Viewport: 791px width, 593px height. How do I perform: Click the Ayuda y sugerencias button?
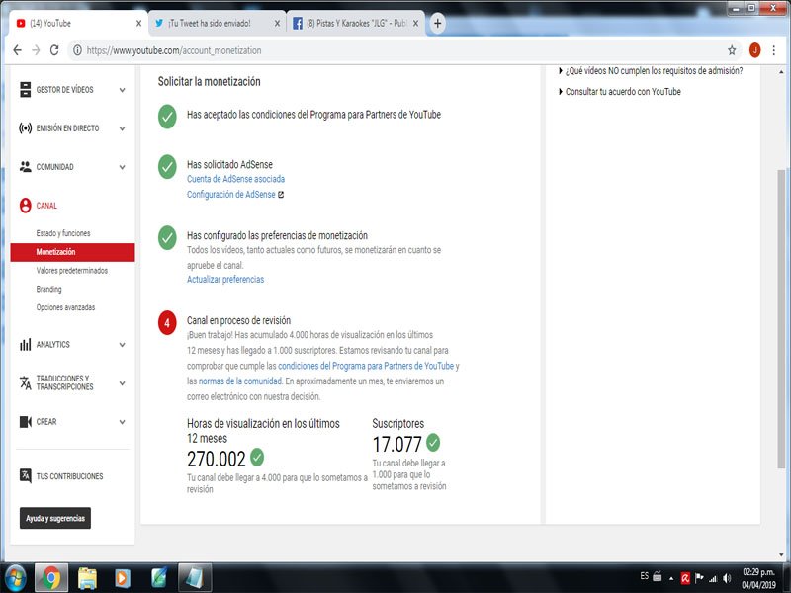tap(55, 518)
